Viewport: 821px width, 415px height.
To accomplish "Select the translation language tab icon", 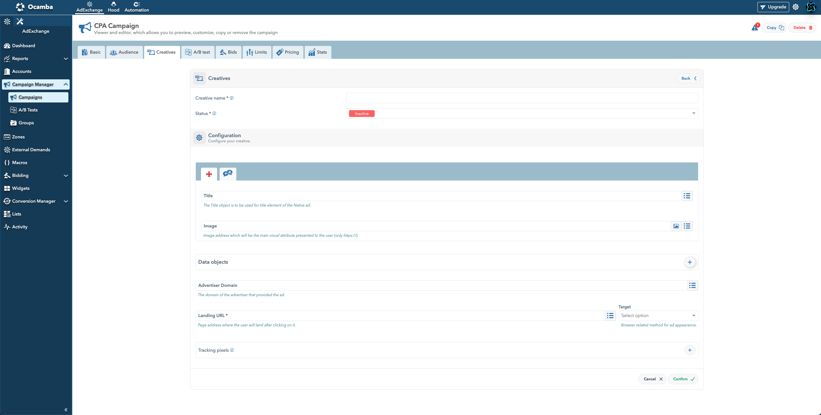I will tap(228, 174).
